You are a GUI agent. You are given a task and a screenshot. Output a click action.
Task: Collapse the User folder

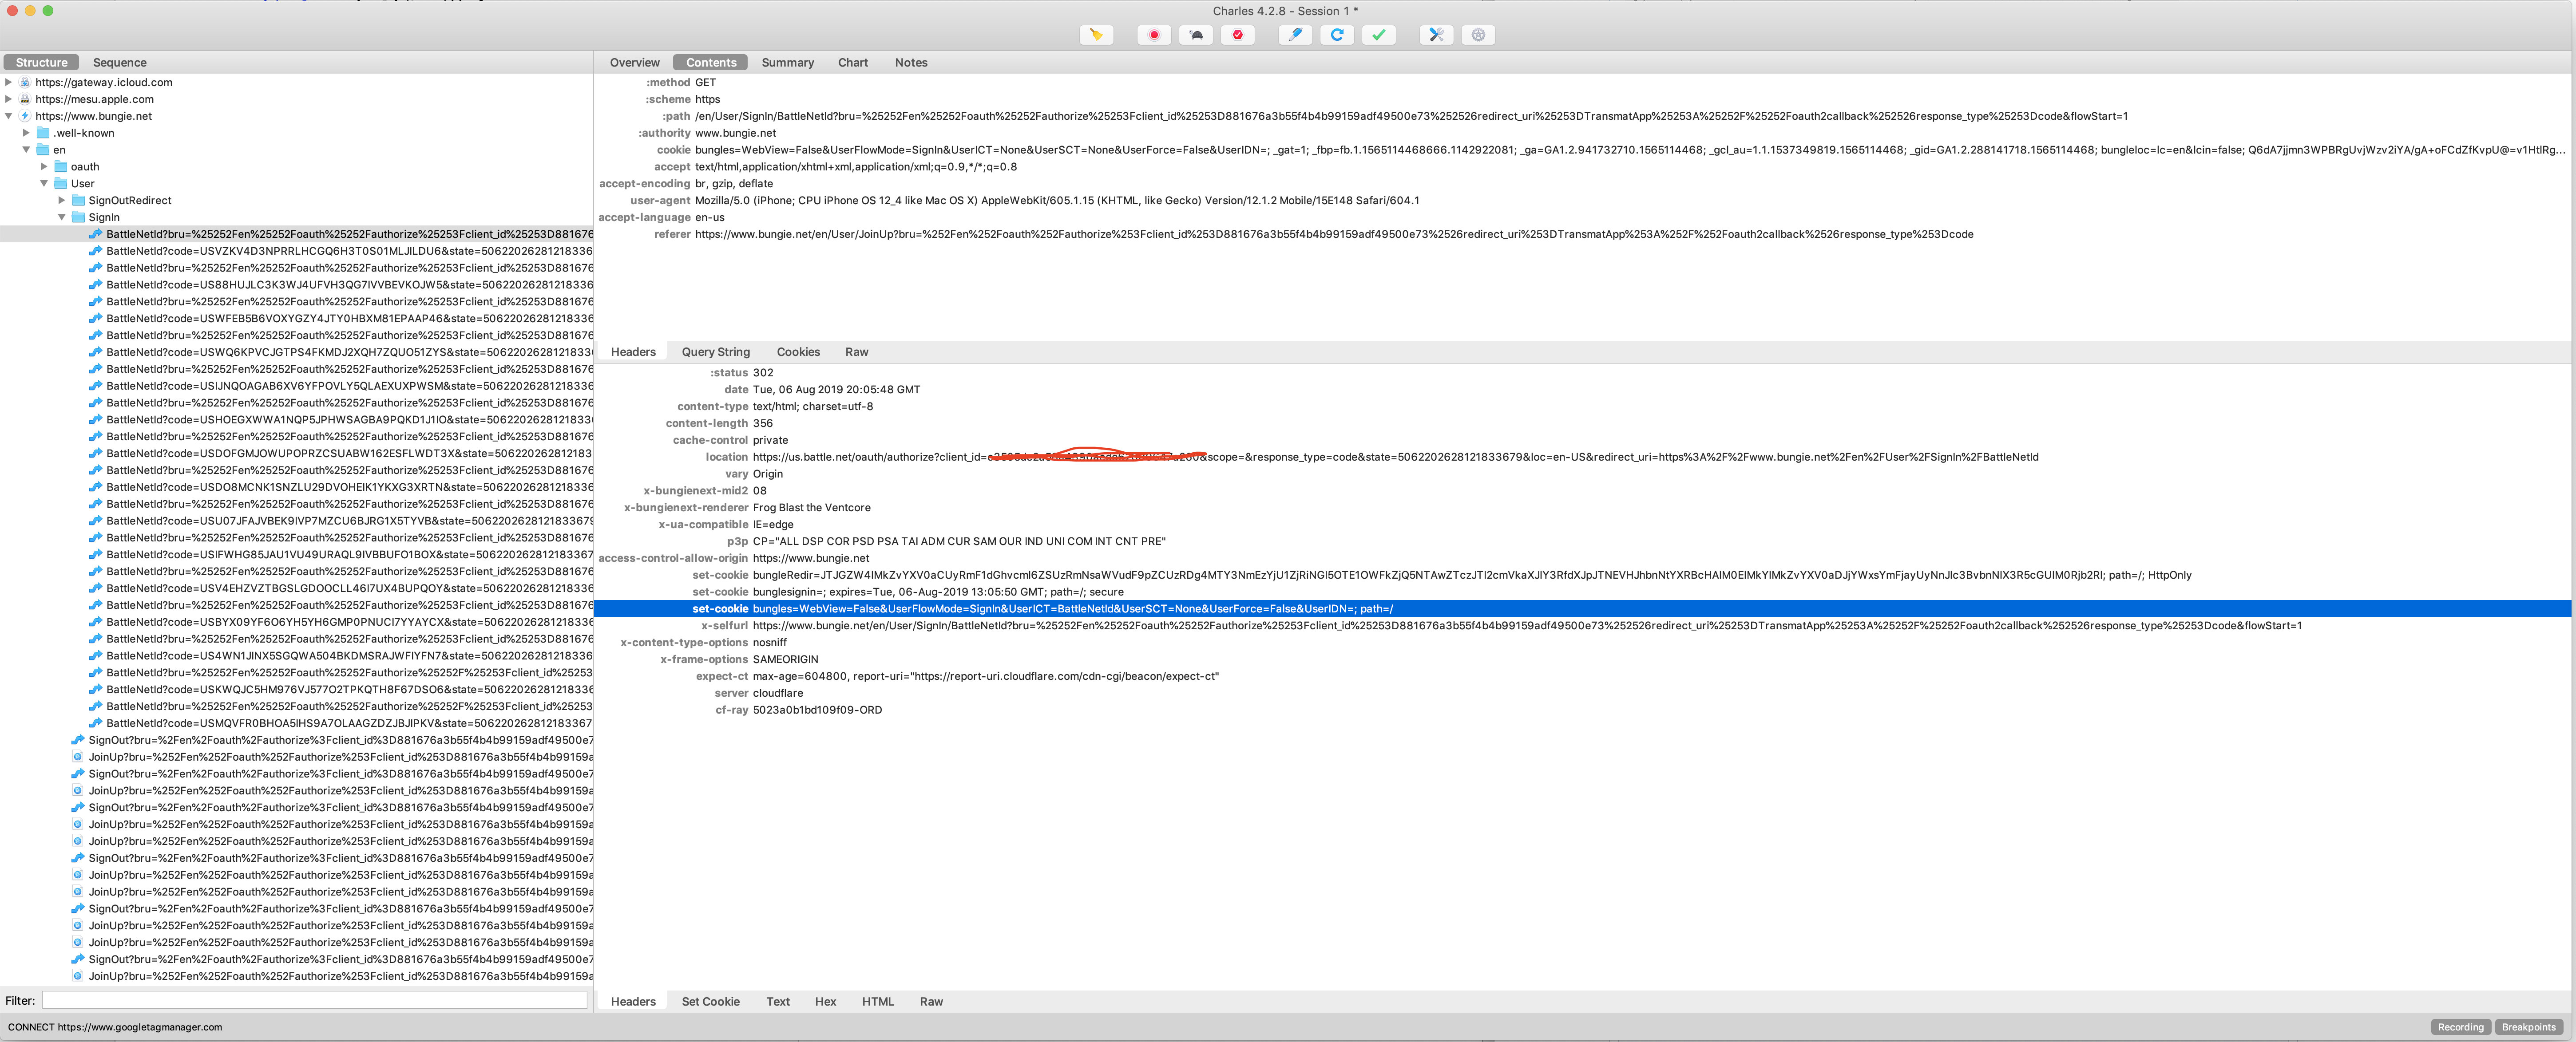(x=44, y=183)
